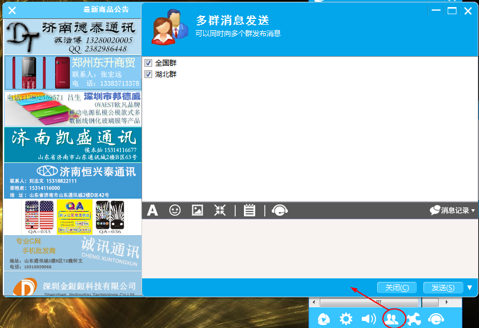
Task: Open the font formatting A tool
Action: click(x=152, y=210)
